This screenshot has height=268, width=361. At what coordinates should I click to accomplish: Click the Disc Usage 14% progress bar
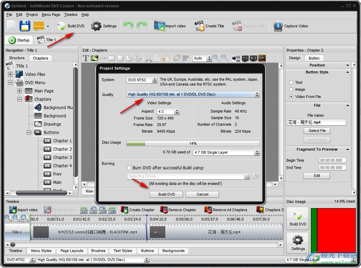coord(193,143)
